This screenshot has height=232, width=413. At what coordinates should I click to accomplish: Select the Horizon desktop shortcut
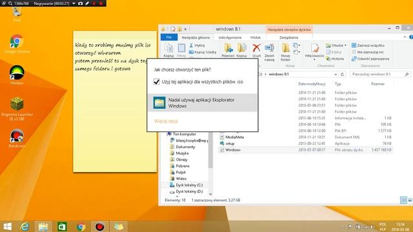[x=17, y=75]
